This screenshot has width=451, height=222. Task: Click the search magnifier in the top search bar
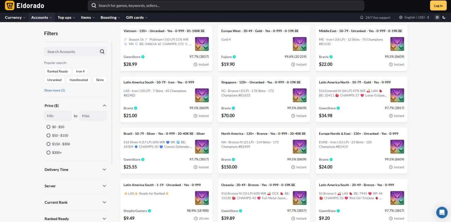click(94, 6)
